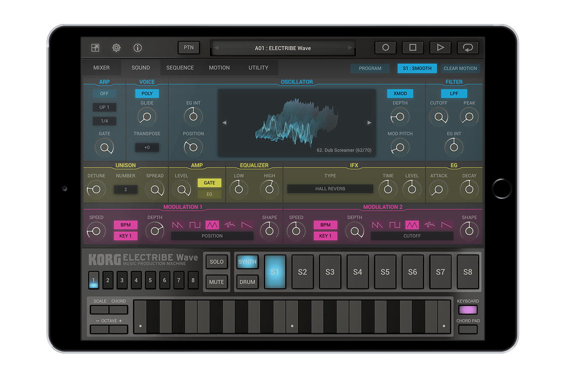
Task: Enable the EG amp mode
Action: [x=210, y=194]
